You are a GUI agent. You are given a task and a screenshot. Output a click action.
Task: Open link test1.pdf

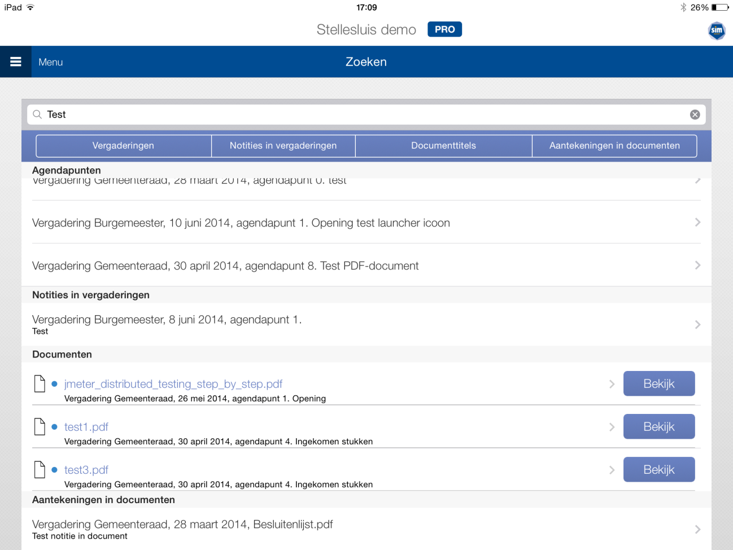click(x=86, y=427)
